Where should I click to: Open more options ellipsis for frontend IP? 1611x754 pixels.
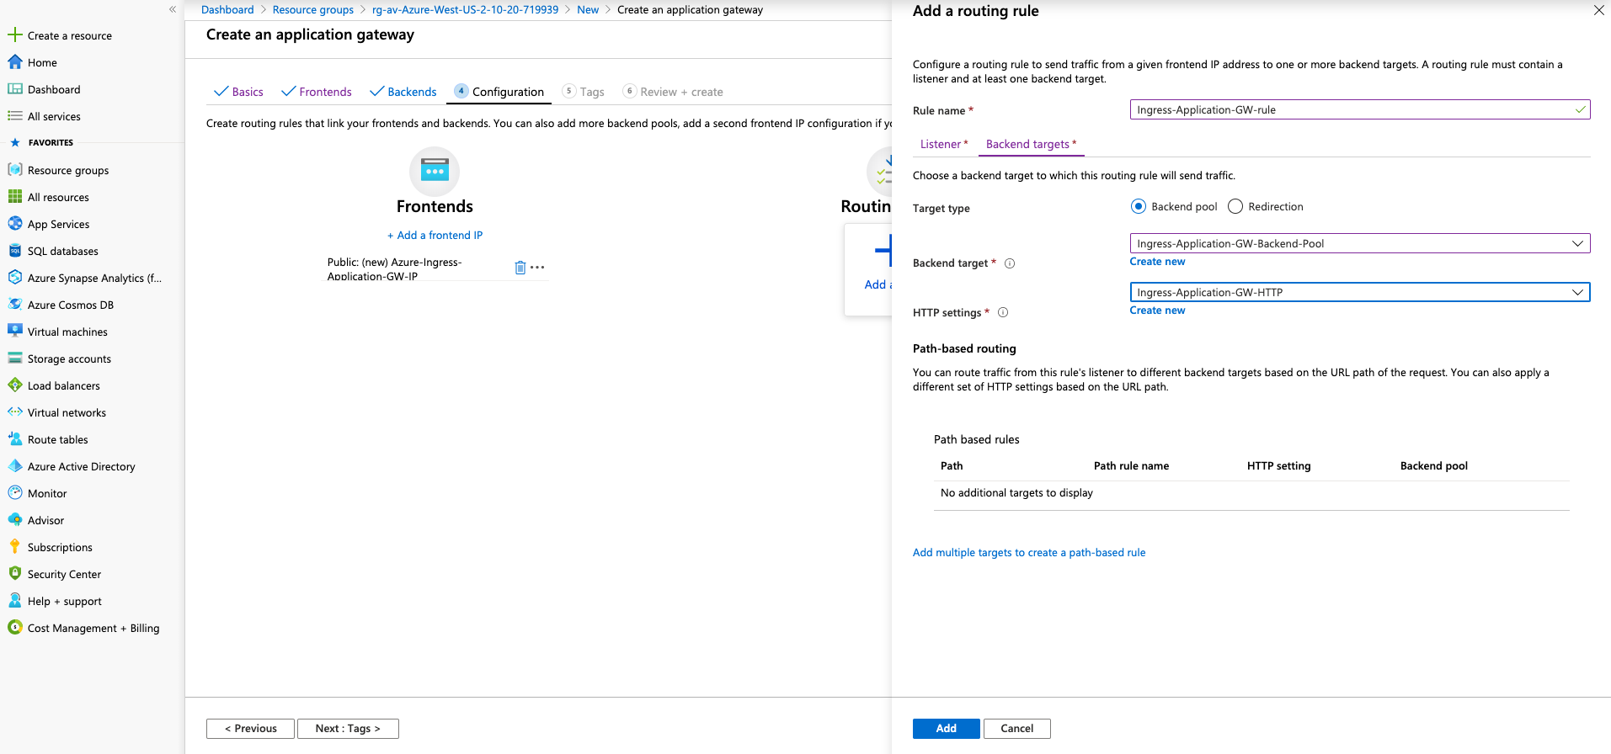[537, 268]
